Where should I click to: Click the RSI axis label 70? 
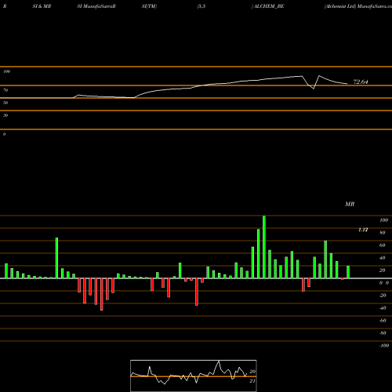point(5,90)
